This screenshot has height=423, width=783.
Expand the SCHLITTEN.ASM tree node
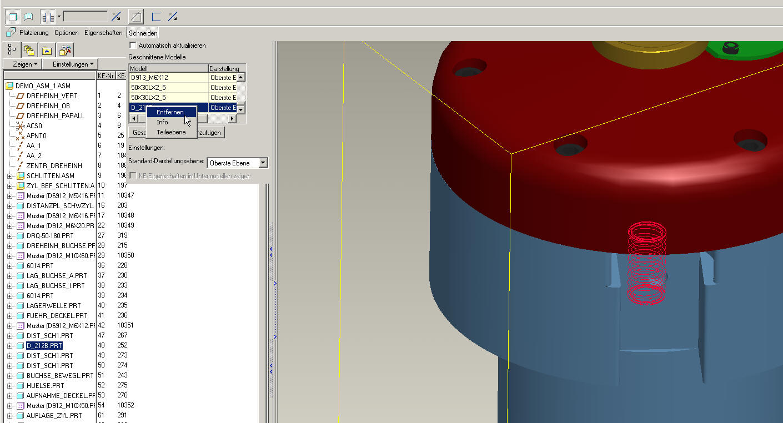[x=9, y=176]
